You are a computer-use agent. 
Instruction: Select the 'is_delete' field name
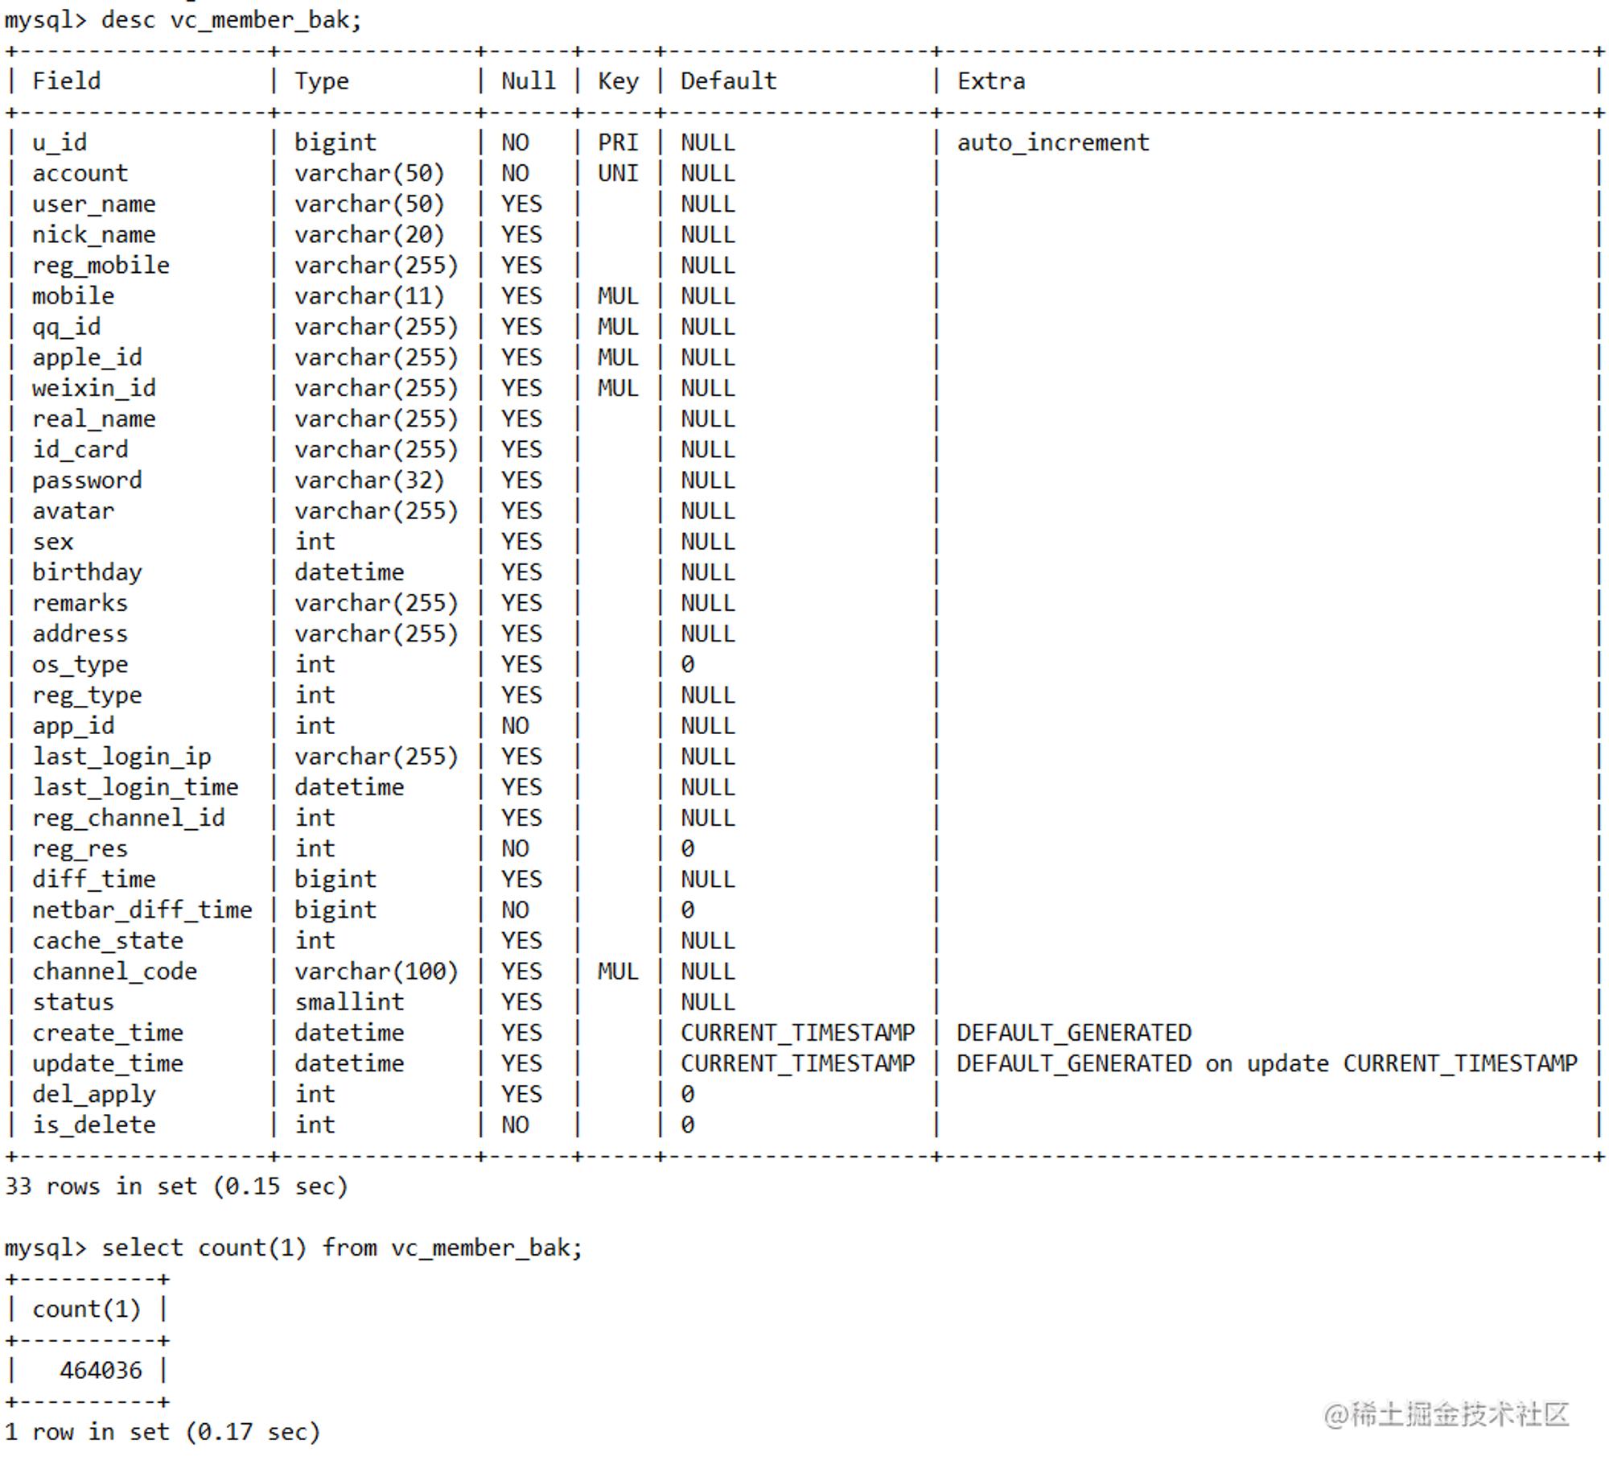pyautogui.click(x=94, y=1125)
